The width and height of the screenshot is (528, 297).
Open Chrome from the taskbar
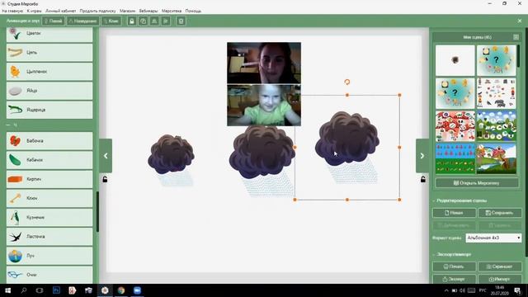click(121, 290)
